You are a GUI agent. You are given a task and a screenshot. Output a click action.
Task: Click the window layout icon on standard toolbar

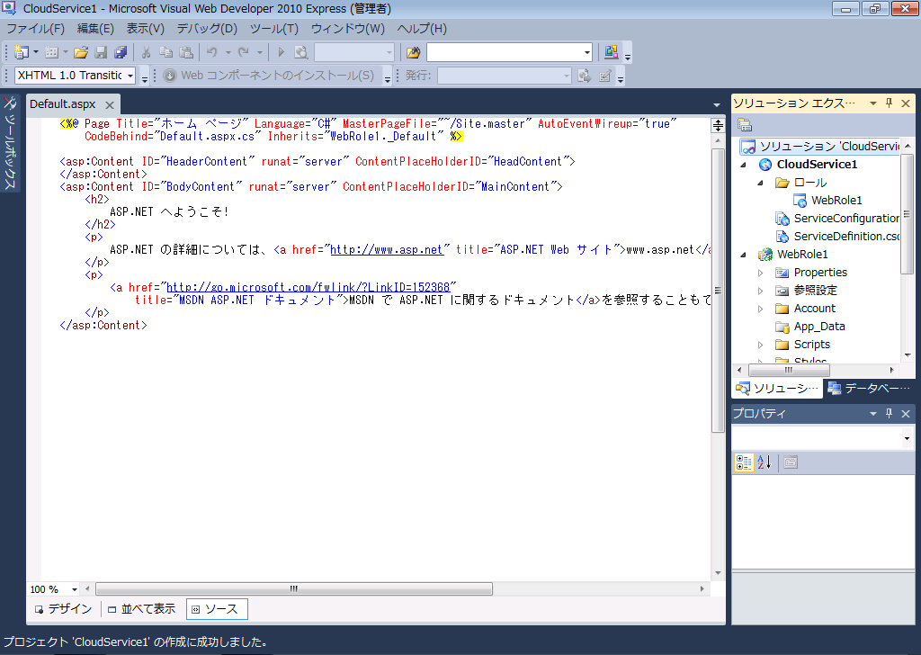(x=612, y=52)
